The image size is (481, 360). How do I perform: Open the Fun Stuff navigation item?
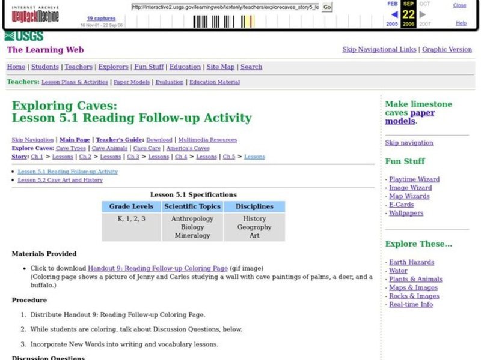pyautogui.click(x=149, y=67)
